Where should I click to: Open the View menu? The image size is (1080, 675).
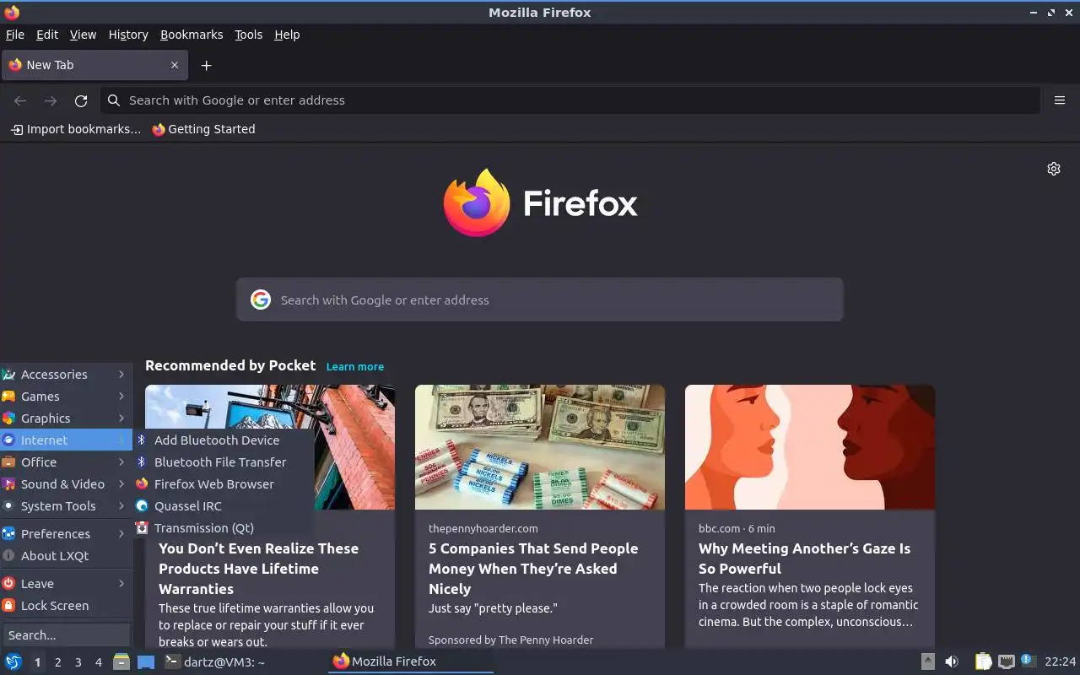tap(83, 35)
